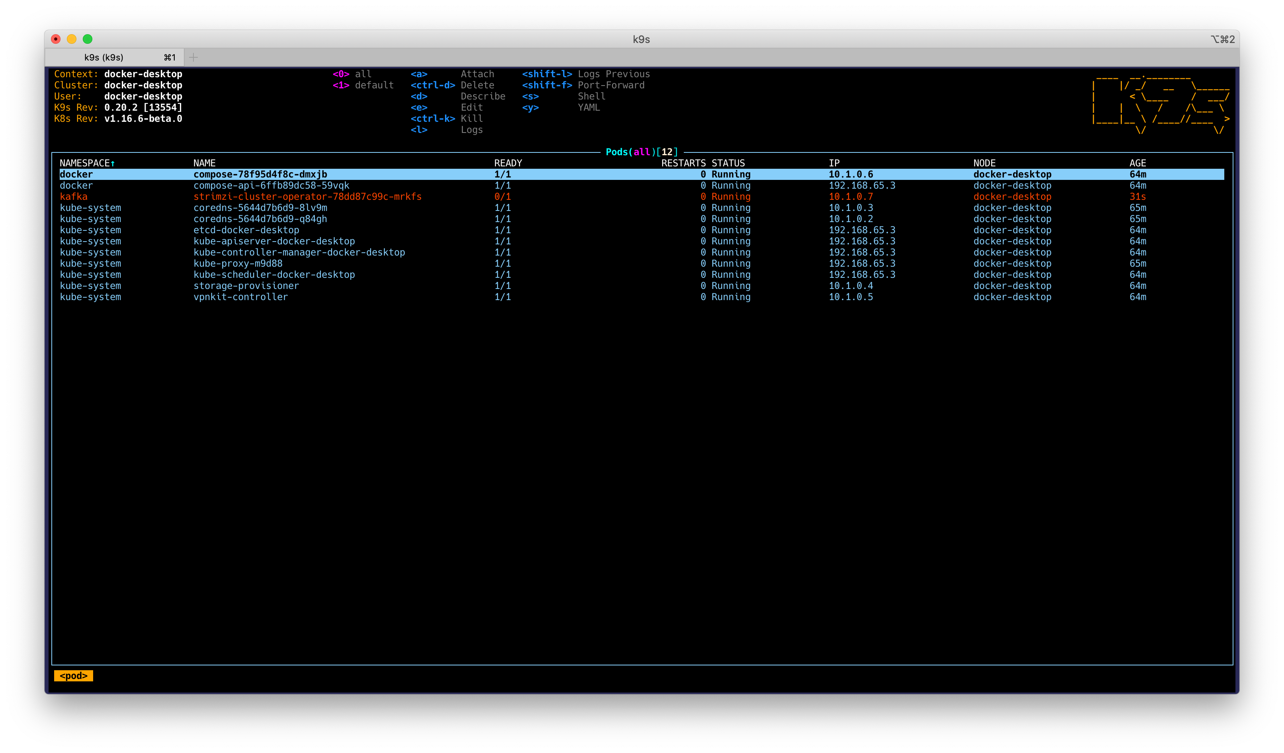Image resolution: width=1284 pixels, height=753 pixels.
Task: Select kube-controller-manager-docker-desktop pod
Action: 642,253
